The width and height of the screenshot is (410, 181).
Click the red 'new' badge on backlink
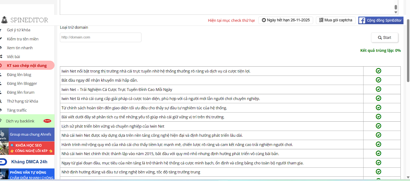pos(47,121)
